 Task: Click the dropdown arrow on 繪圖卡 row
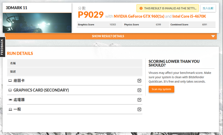(139, 81)
